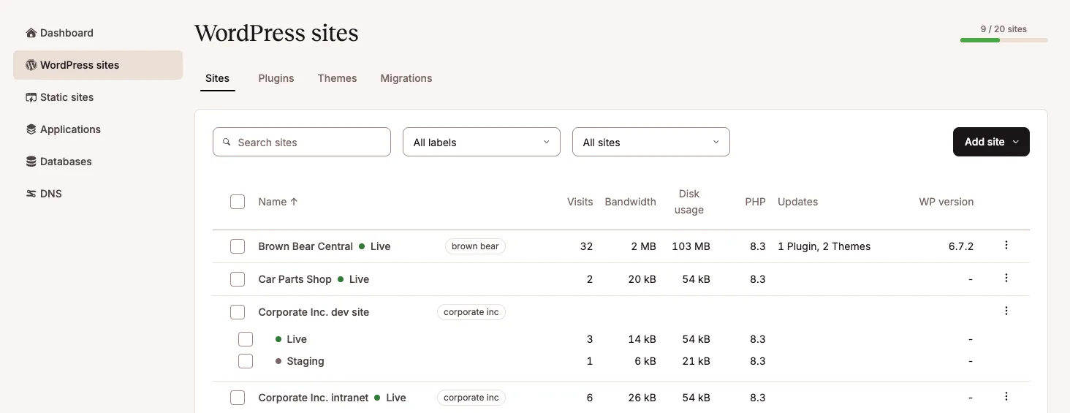Screen dimensions: 1070x413
Task: Check the Staging environment checkbox
Action: (x=246, y=361)
